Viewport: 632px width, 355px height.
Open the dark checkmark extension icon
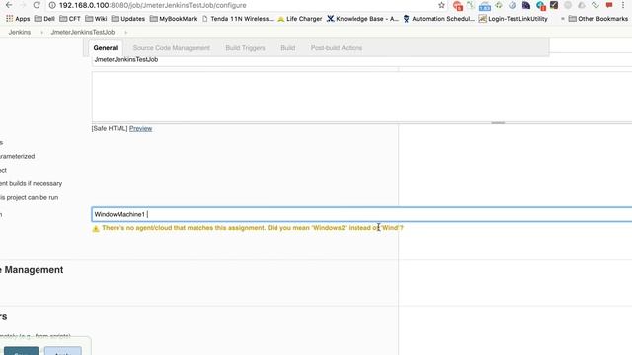coord(554,5)
